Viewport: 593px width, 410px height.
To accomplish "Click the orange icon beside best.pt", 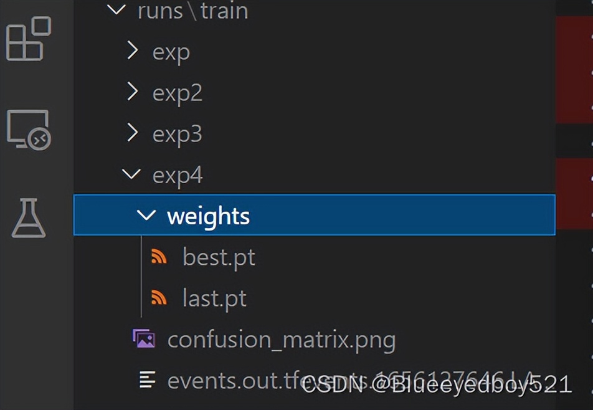I will click(x=159, y=256).
